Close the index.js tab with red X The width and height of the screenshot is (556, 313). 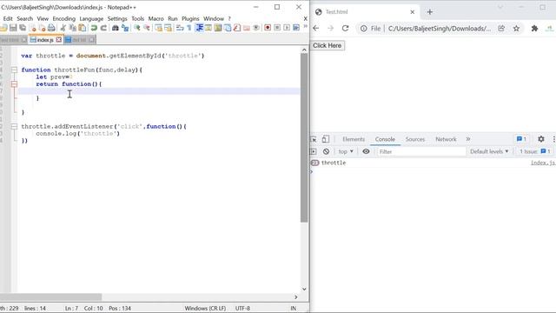59,39
